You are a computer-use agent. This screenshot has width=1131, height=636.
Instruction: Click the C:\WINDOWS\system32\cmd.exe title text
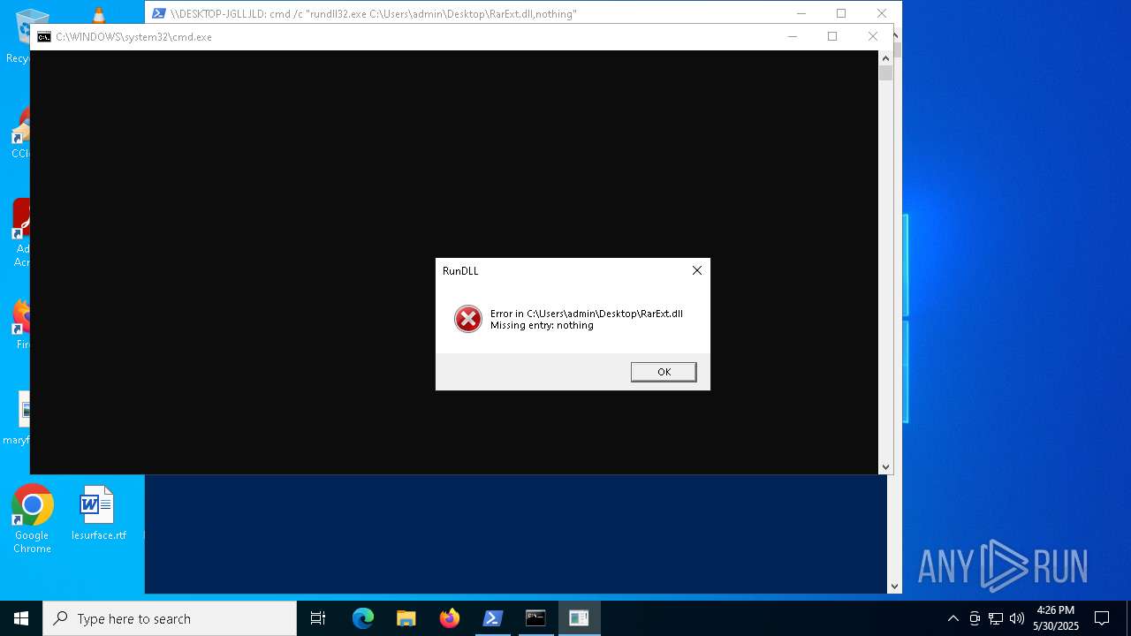click(133, 37)
